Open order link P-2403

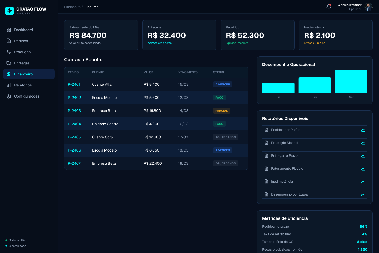pos(74,111)
